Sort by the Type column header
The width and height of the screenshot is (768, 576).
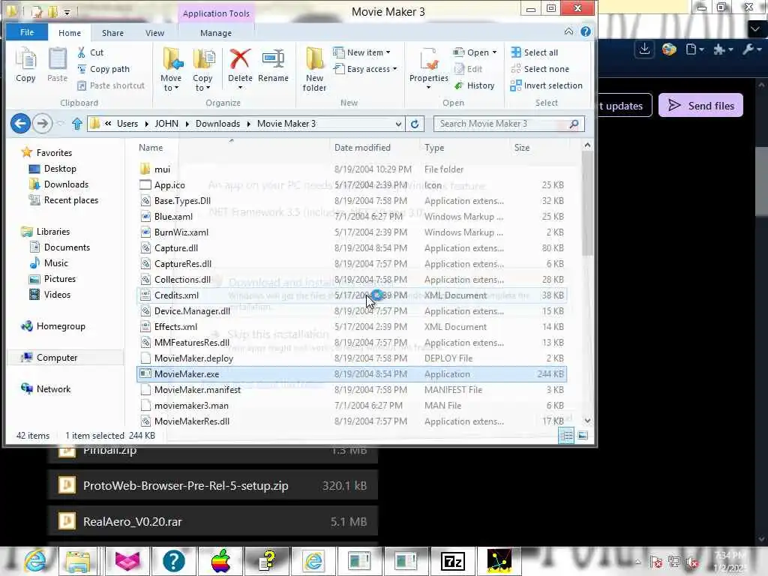click(x=434, y=148)
